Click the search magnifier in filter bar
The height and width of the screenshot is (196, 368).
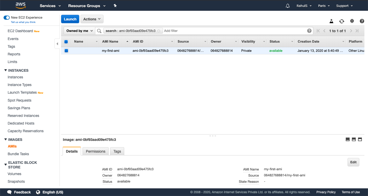coord(99,31)
